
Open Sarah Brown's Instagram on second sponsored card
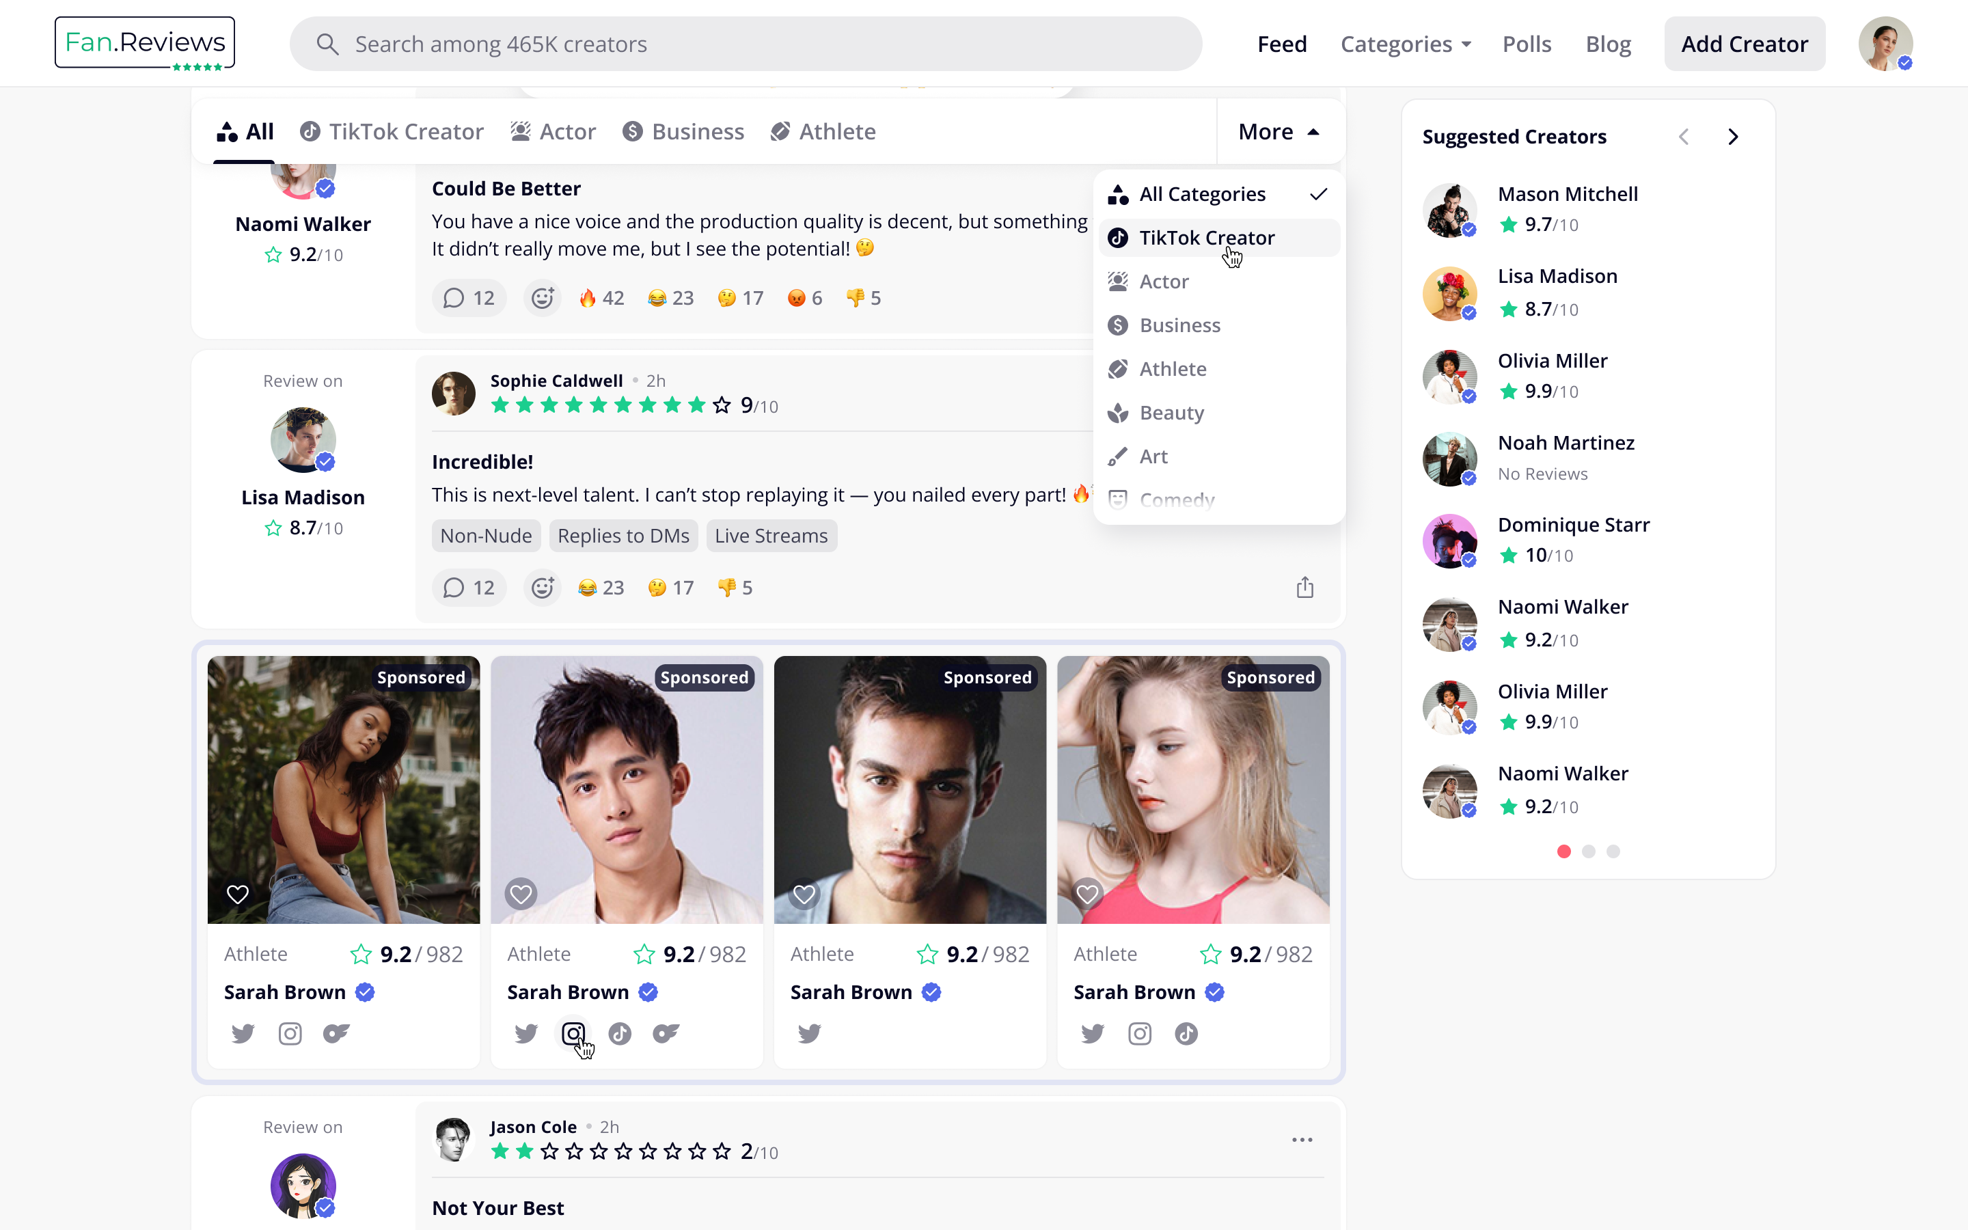[573, 1033]
